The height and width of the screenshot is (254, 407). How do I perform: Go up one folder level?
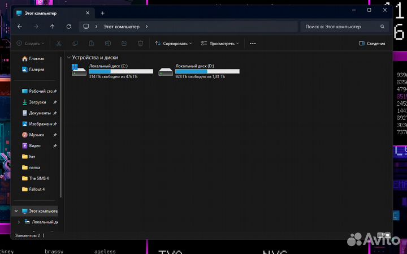52,27
